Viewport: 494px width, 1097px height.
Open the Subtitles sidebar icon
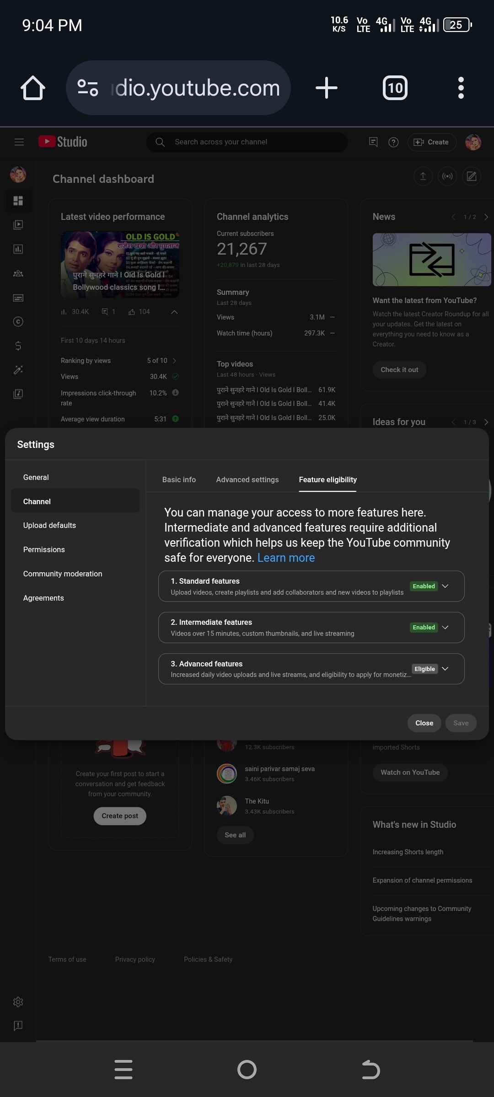point(18,298)
